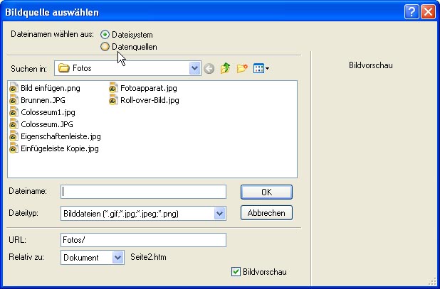Select file name Brunnen.JPG
The image size is (440, 289).
pyautogui.click(x=43, y=100)
